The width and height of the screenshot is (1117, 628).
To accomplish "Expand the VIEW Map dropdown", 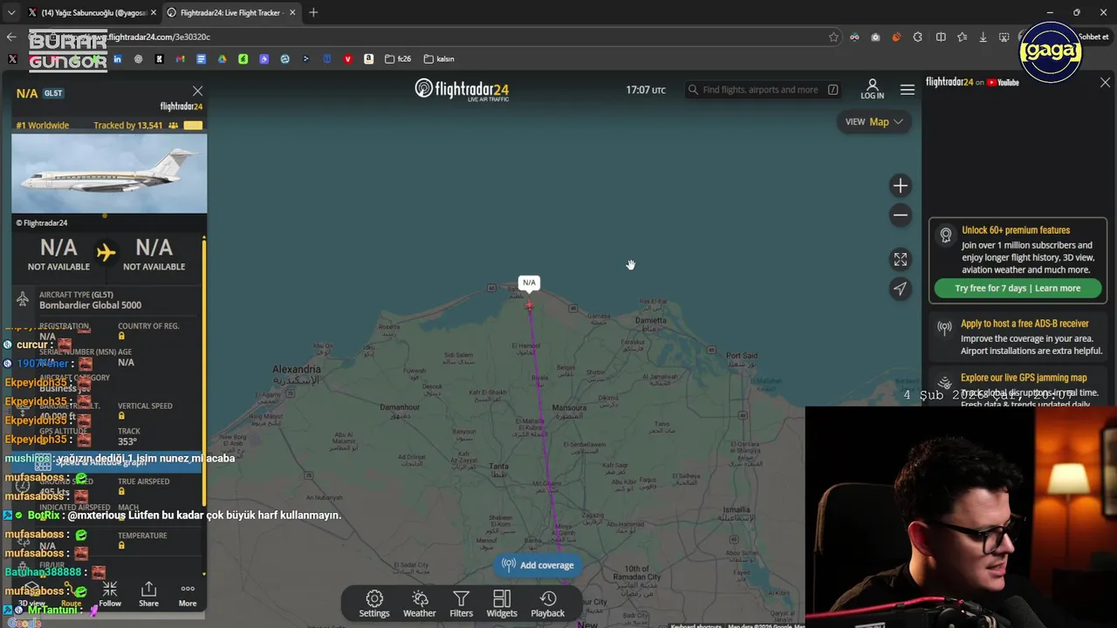I will 874,122.
